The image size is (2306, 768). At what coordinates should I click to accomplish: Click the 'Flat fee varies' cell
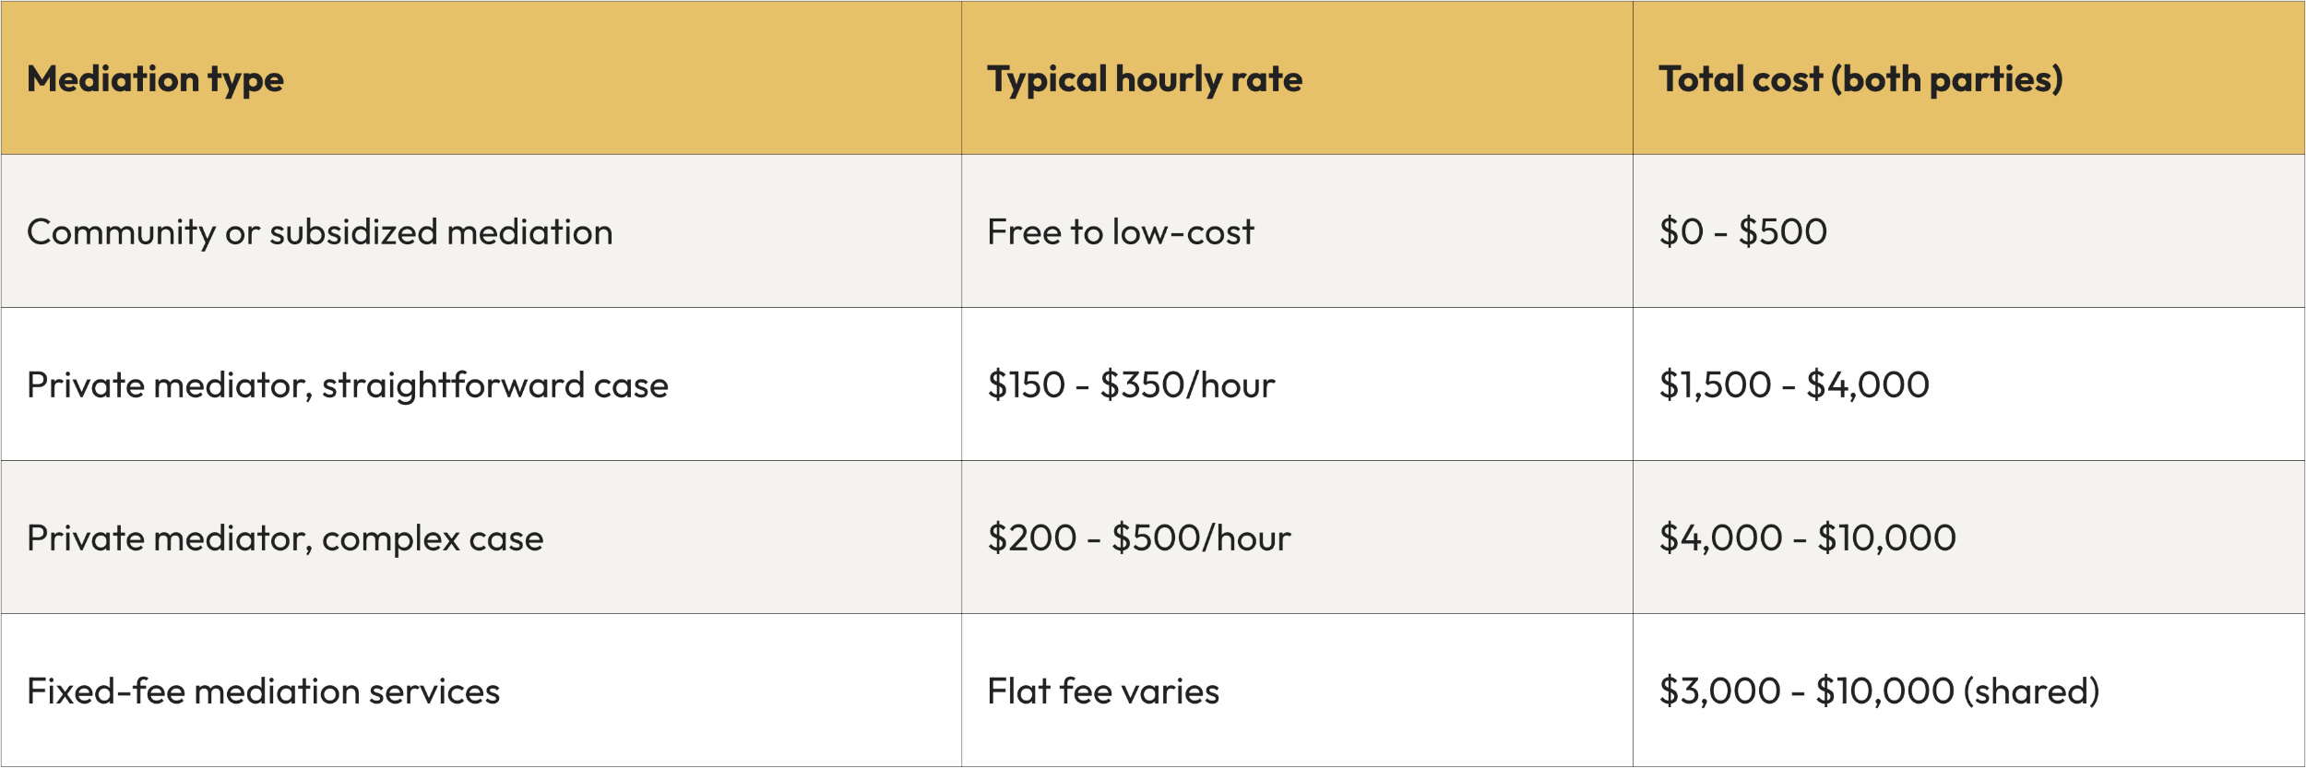click(1102, 691)
